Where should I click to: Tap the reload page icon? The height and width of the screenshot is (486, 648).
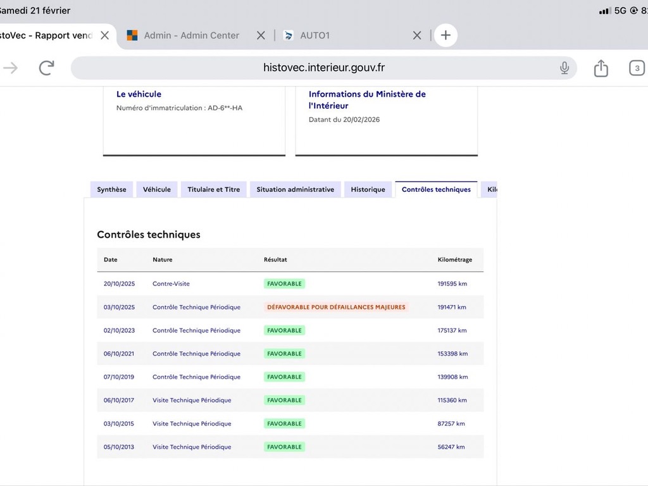(x=46, y=68)
